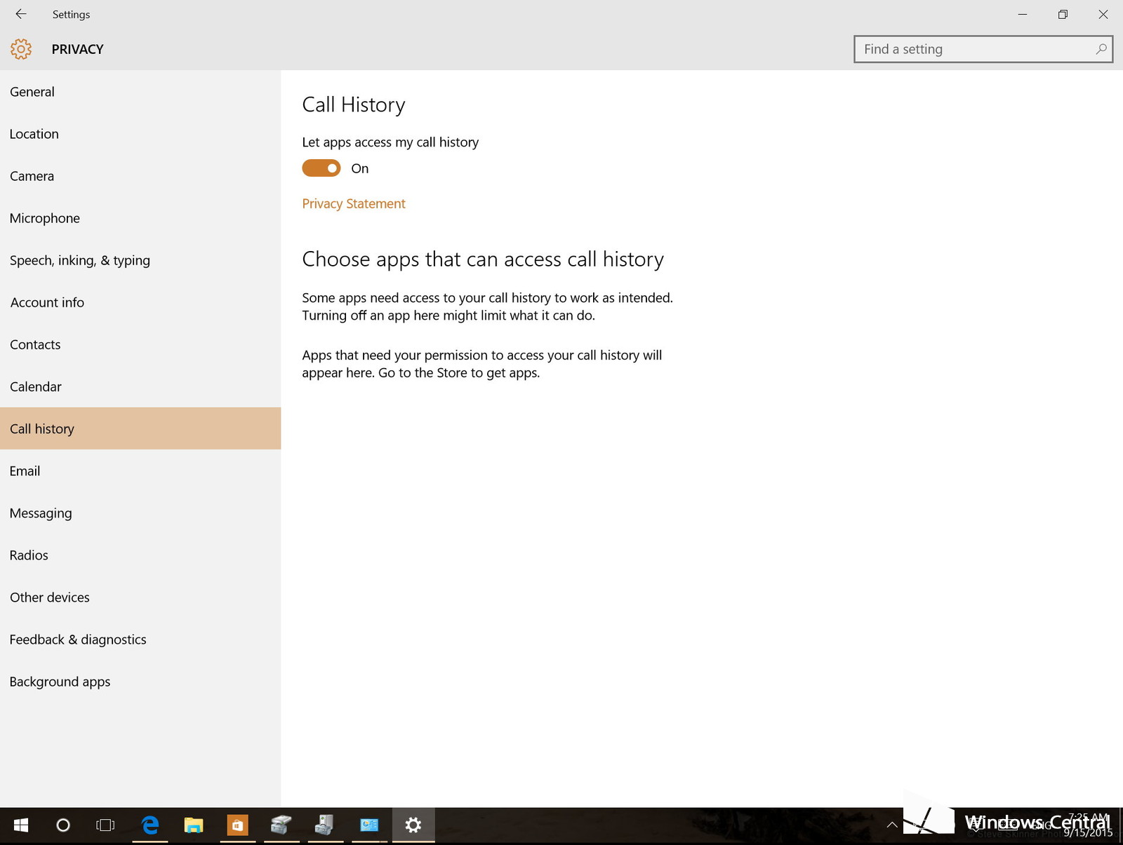Go to Camera privacy settings
Screen dimensions: 1123x845
coord(140,176)
